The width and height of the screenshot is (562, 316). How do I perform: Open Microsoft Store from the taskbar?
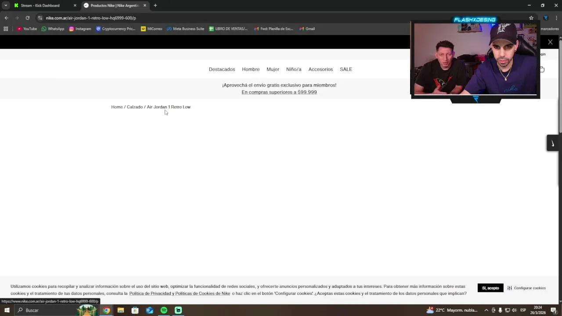coord(135,310)
